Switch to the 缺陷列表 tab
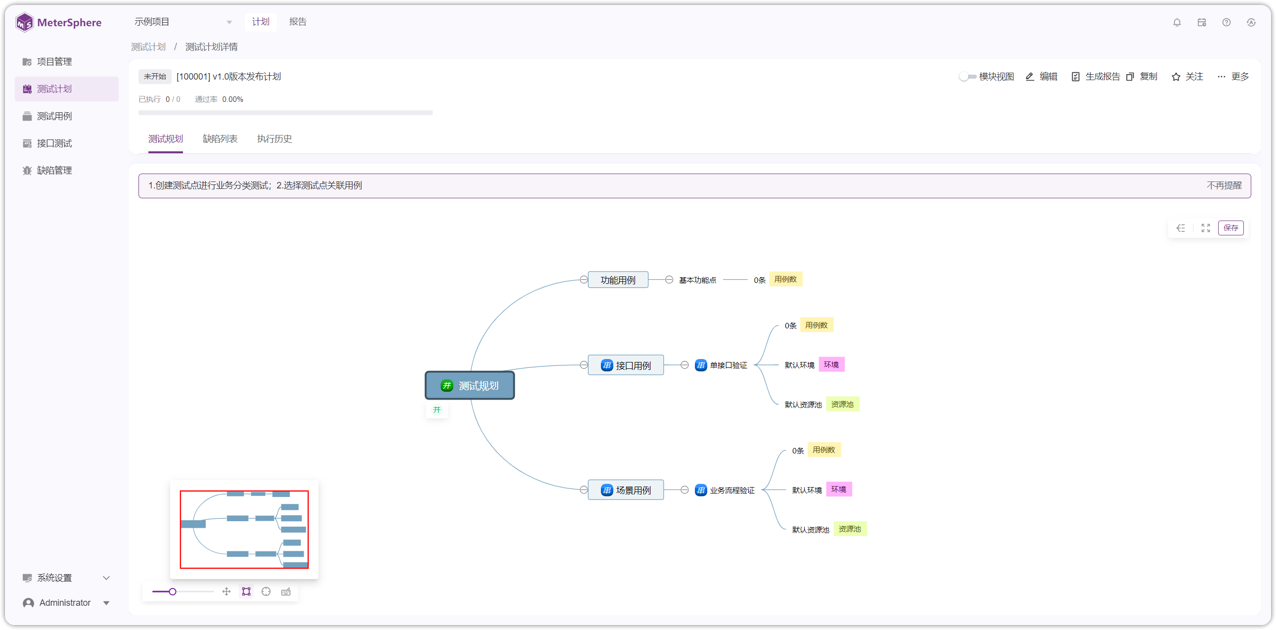Image resolution: width=1276 pixels, height=630 pixels. coord(220,138)
